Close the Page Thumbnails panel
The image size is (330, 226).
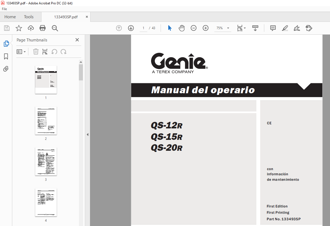[77, 40]
